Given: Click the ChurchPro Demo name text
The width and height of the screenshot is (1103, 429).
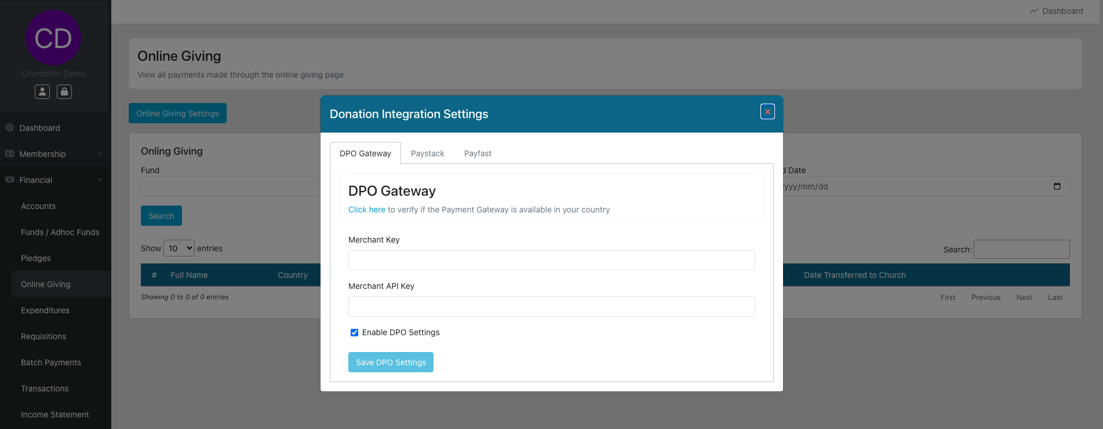Looking at the screenshot, I should pyautogui.click(x=53, y=74).
